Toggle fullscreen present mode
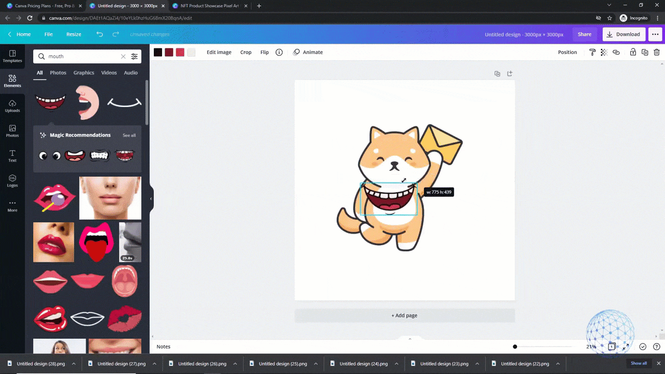The height and width of the screenshot is (374, 665). tap(626, 346)
